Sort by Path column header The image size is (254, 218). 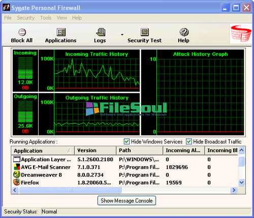tap(140, 150)
